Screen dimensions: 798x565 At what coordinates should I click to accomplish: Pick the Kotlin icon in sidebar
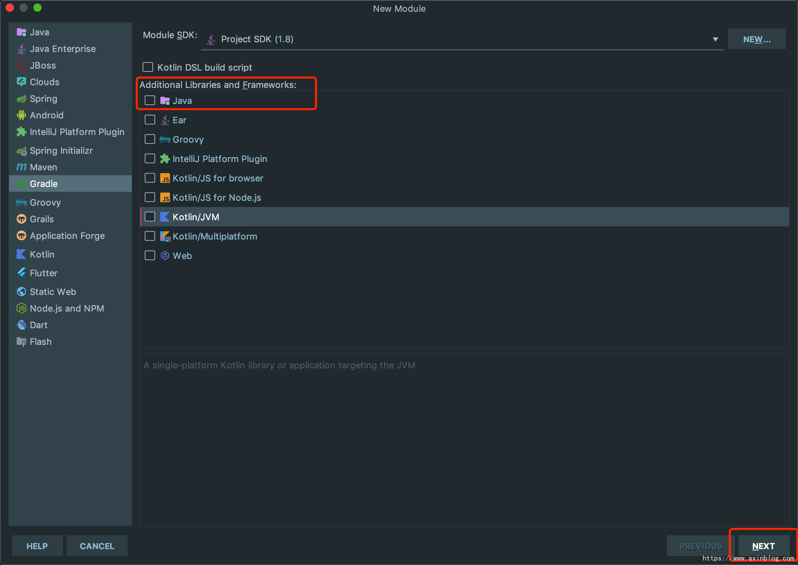(x=21, y=254)
